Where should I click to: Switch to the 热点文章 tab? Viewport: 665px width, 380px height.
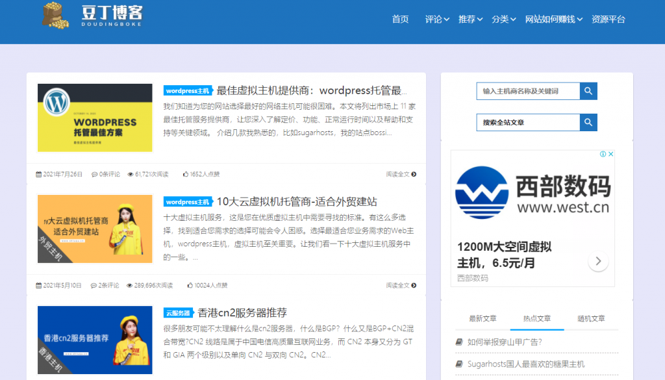point(537,318)
